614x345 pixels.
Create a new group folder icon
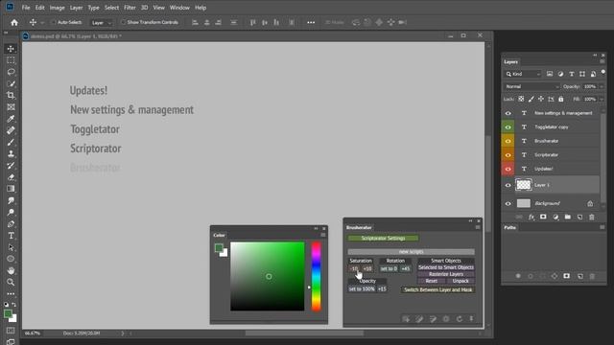[x=567, y=218]
